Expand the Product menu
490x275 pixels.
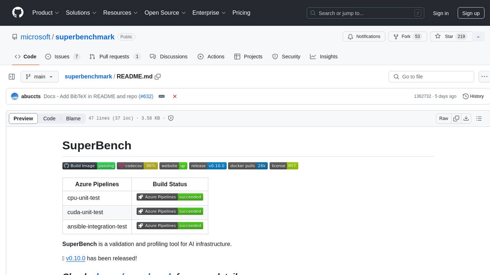(x=46, y=13)
